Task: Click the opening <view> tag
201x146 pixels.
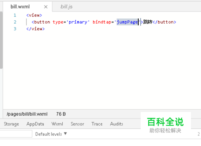Action: pos(34,15)
